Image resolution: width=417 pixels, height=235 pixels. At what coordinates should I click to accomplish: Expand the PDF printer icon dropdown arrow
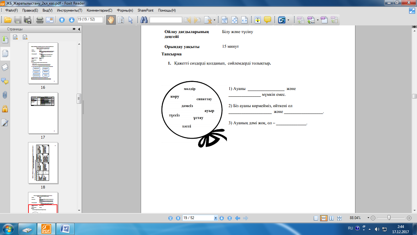[x=317, y=20]
